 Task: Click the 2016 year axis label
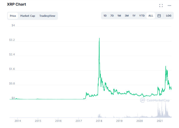coord(58,121)
